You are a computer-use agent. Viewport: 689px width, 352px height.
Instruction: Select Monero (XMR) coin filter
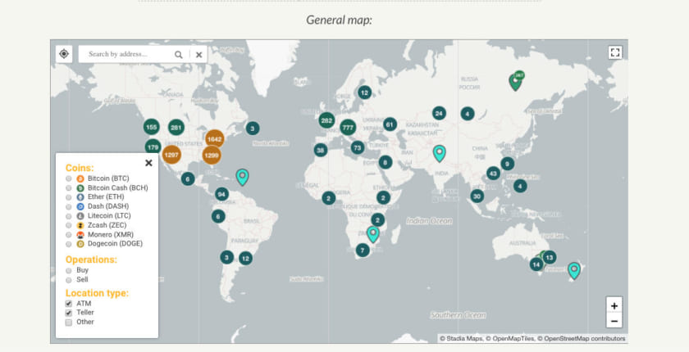[69, 234]
